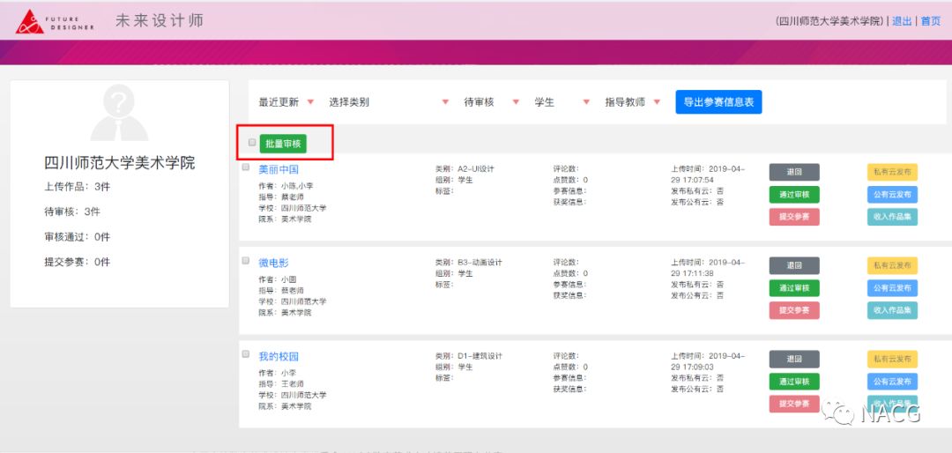Click the profile avatar placeholder image
This screenshot has height=453, width=952.
(x=119, y=113)
